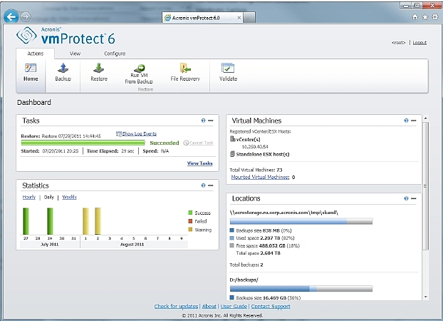The image size is (443, 321).
Task: Click the yellow bar for August 1
Action: click(x=85, y=221)
